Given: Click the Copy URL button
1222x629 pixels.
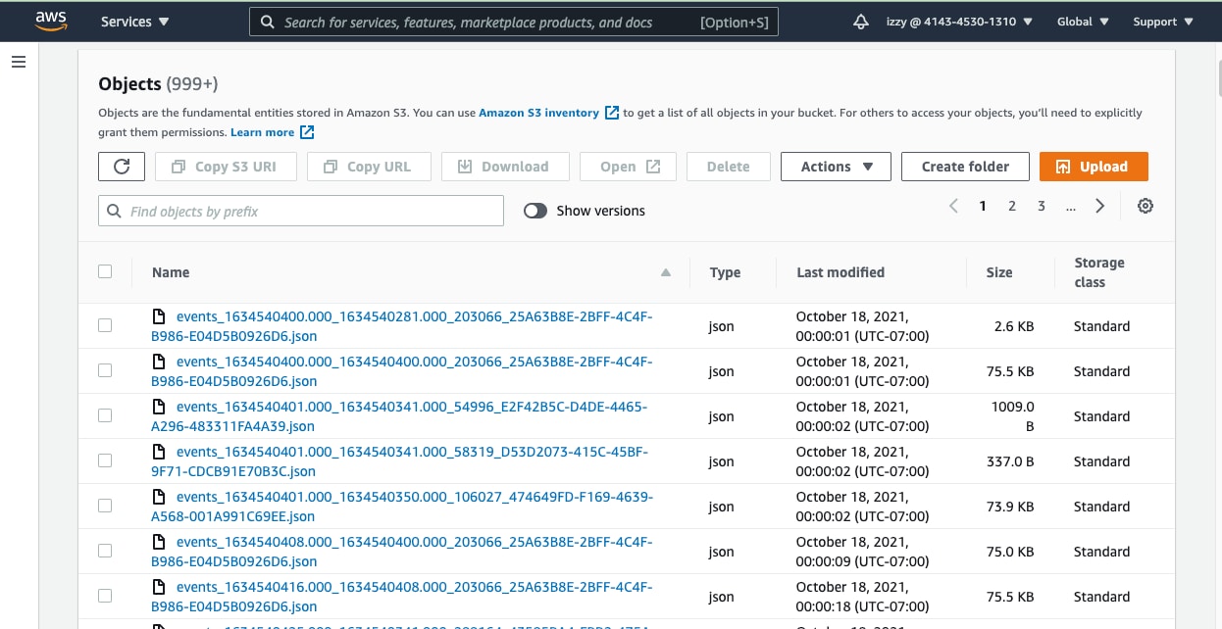Looking at the screenshot, I should 369,167.
